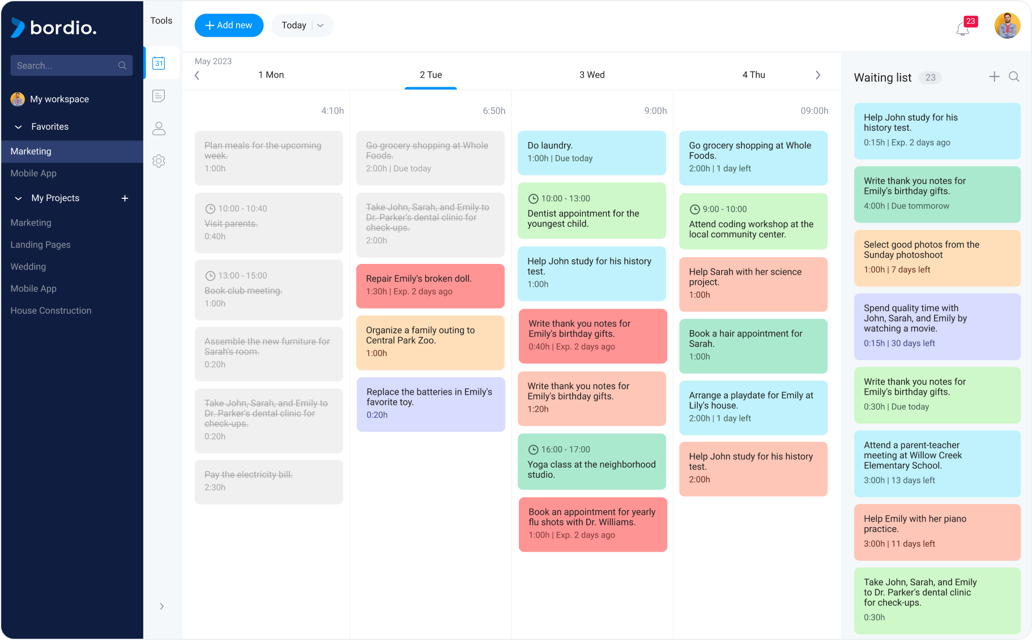Search the Waiting list

(x=1014, y=77)
